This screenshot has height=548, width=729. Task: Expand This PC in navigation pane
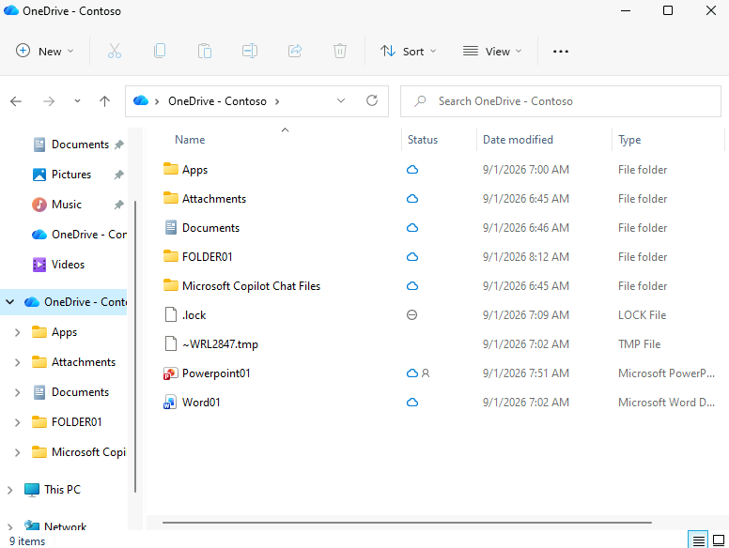click(9, 490)
